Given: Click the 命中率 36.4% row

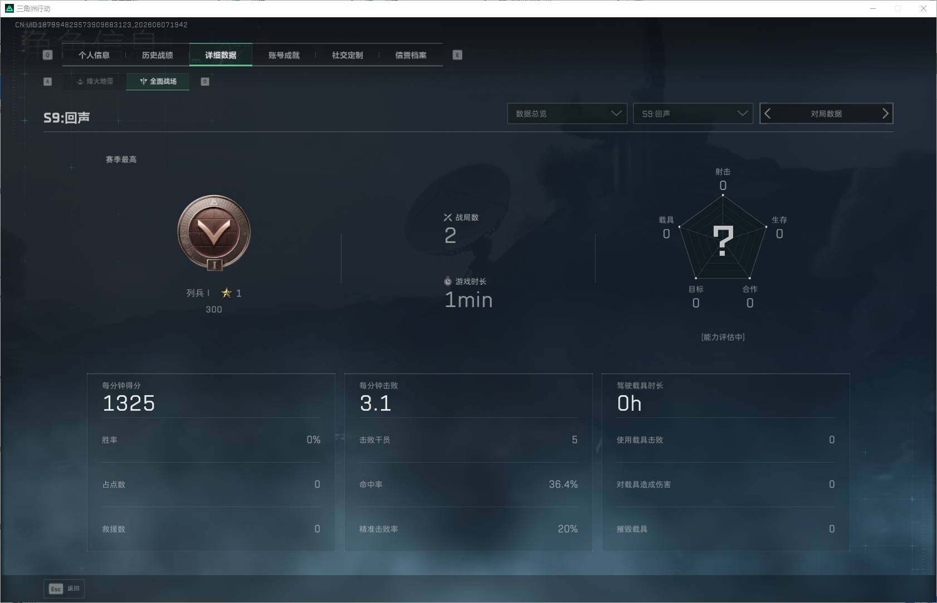Looking at the screenshot, I should [468, 484].
